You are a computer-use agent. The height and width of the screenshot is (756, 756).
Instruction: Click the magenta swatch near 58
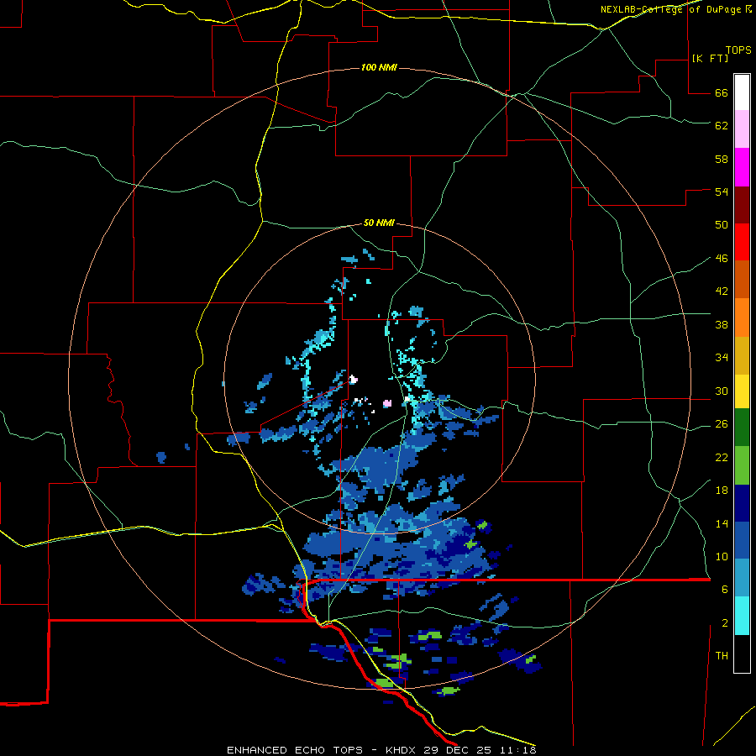click(742, 167)
